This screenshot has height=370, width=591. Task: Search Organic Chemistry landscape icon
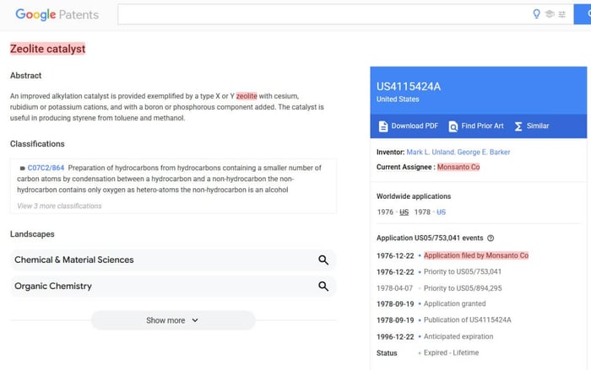[x=323, y=287]
